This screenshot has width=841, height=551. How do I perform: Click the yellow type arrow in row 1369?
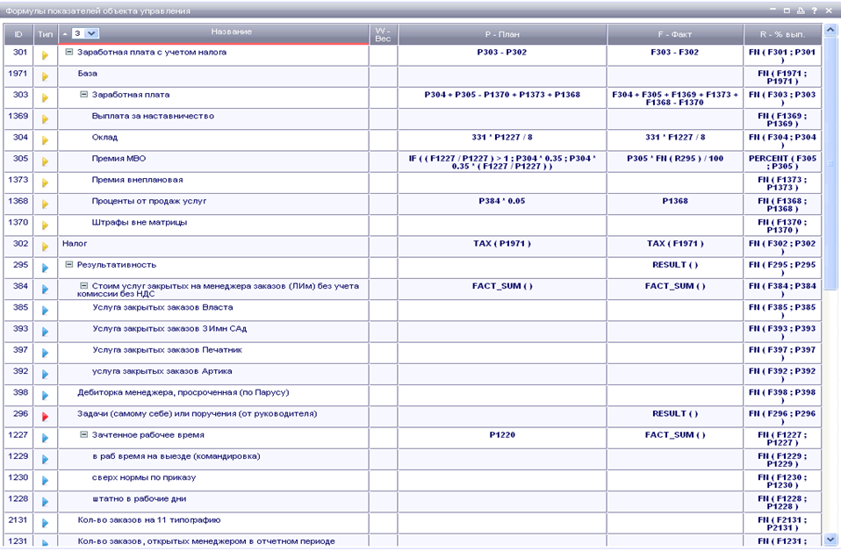coord(45,119)
